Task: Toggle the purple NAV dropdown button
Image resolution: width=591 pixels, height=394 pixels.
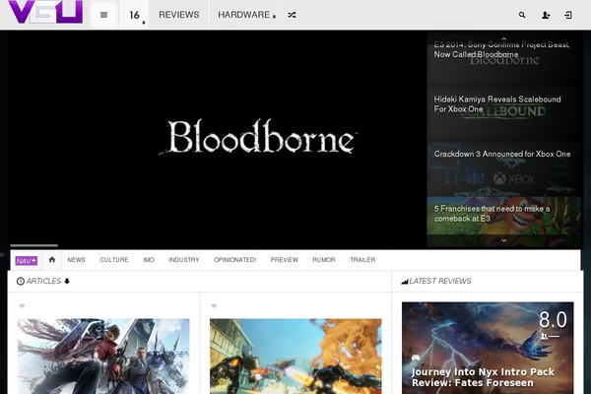Action: [26, 260]
